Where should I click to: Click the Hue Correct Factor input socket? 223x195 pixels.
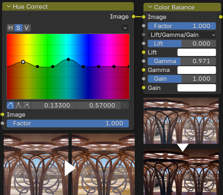tap(3, 124)
